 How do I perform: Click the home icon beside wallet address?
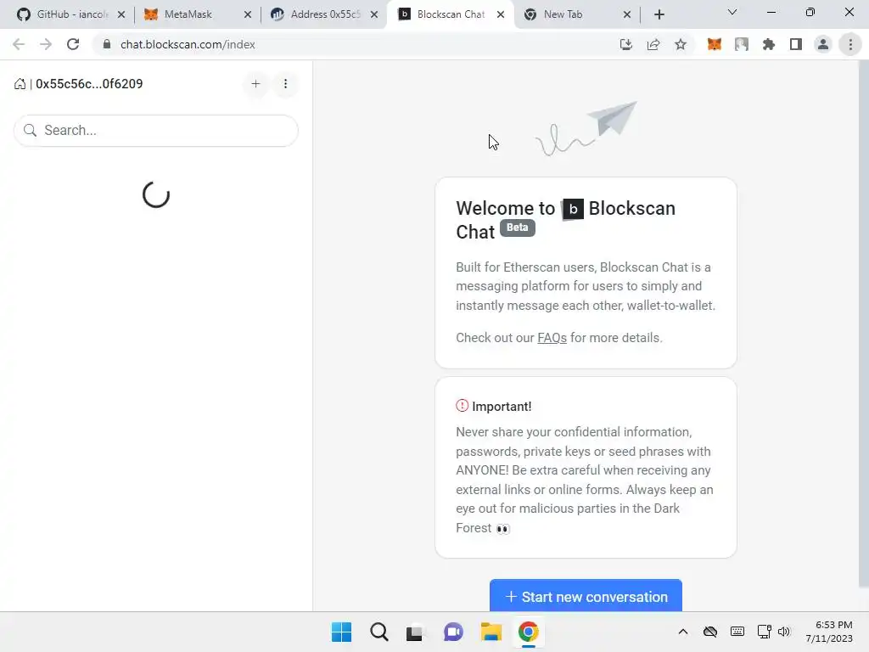(20, 84)
